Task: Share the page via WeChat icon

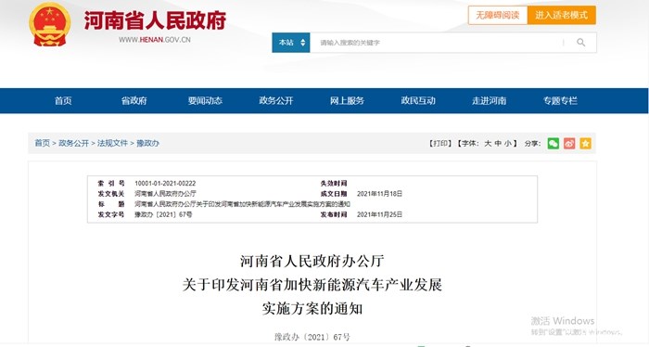Action: (x=554, y=143)
